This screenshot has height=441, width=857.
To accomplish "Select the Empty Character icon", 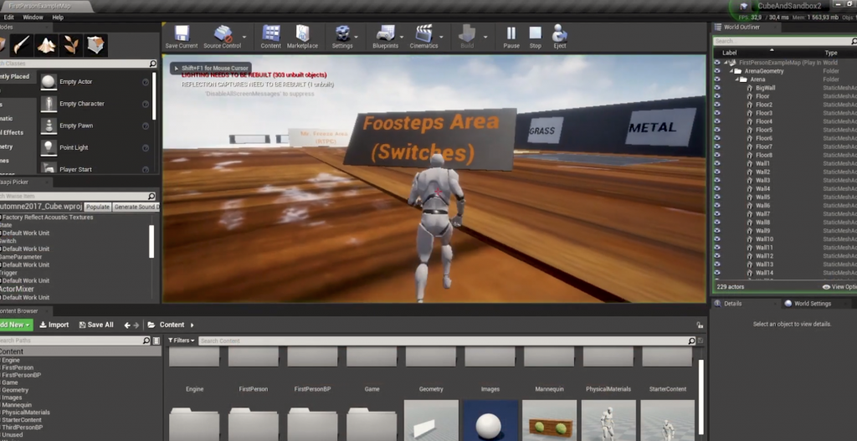I will point(49,104).
